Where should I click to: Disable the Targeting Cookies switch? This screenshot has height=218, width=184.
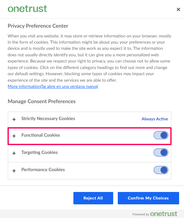pos(161,152)
